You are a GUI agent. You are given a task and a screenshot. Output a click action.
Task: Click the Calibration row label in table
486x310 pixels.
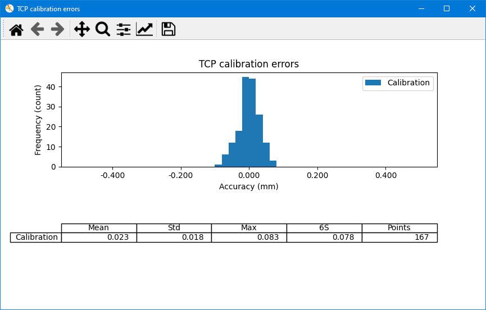(x=36, y=238)
